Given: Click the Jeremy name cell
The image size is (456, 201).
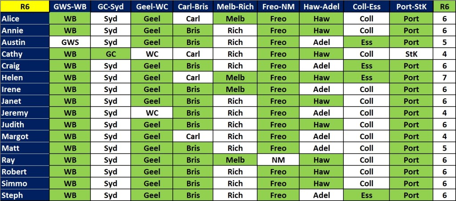Looking at the screenshot, I should pos(24,113).
